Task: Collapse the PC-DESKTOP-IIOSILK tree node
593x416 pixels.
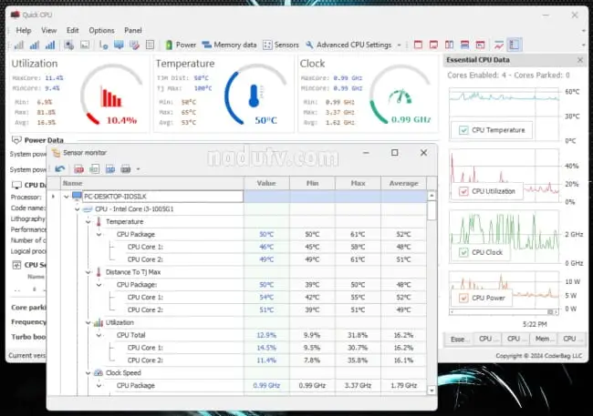Action: pos(67,197)
